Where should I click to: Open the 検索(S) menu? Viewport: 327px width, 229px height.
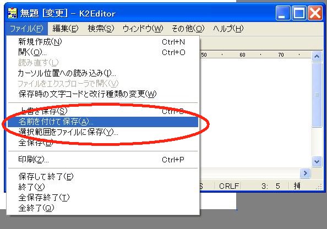point(101,29)
